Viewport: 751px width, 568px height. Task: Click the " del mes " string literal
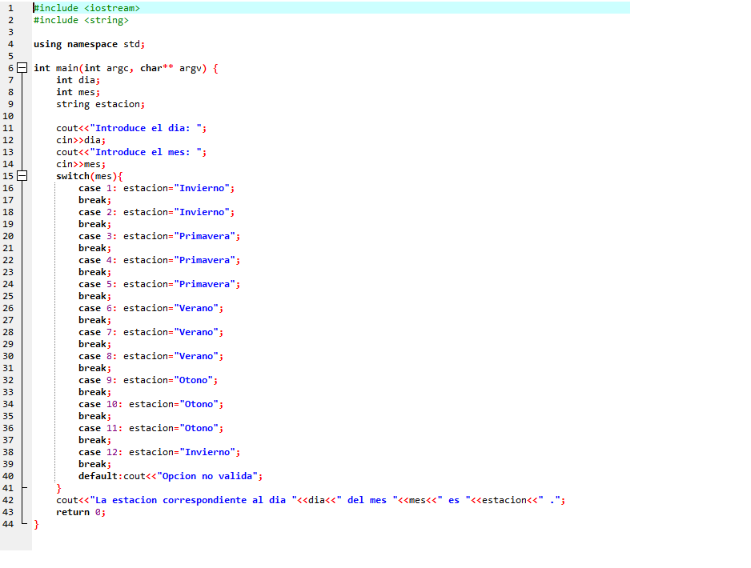point(367,500)
